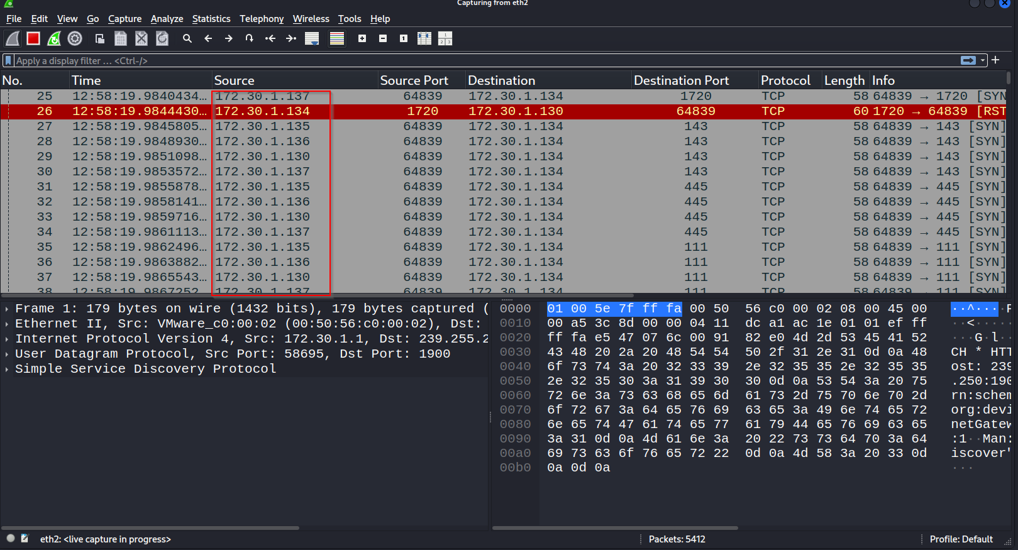
Task: Toggle auto-scroll during live capture
Action: (312, 39)
